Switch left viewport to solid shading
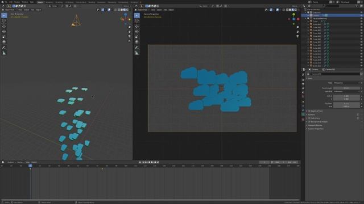 click(122, 10)
